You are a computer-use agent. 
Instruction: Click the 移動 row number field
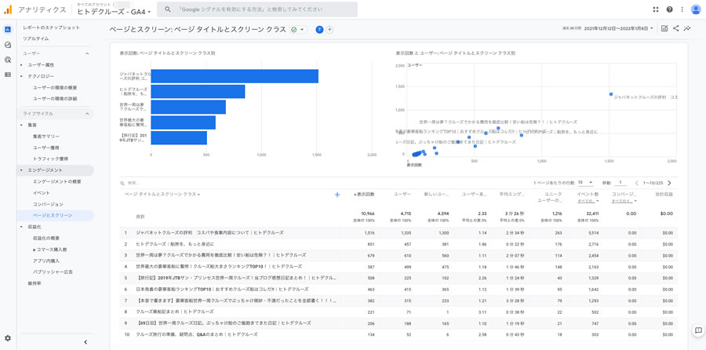620,183
